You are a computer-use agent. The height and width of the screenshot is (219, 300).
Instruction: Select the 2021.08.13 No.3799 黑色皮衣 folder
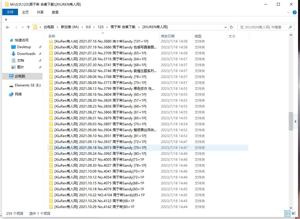coord(104,89)
